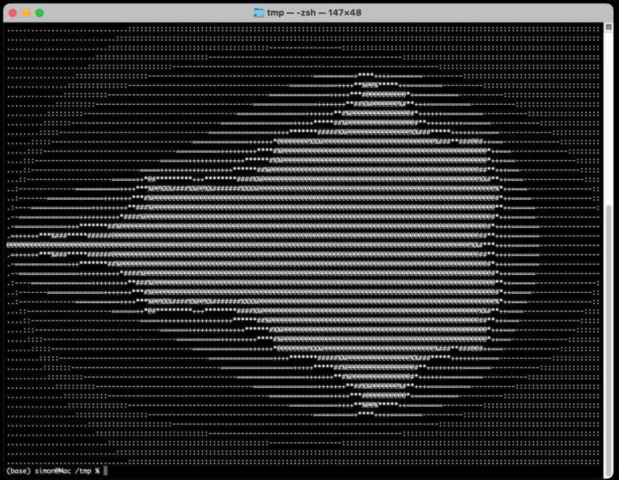Enter full screen with the green button
This screenshot has height=480, width=619.
pyautogui.click(x=40, y=13)
